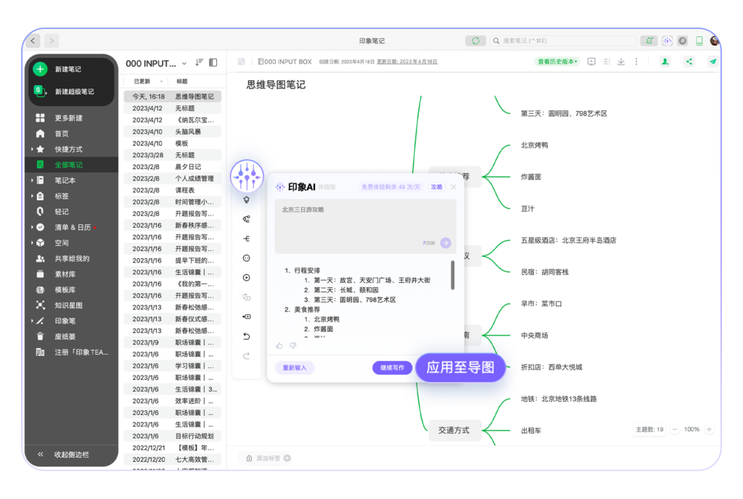Toggle the expand note view icon
The image size is (743, 499).
point(242,62)
